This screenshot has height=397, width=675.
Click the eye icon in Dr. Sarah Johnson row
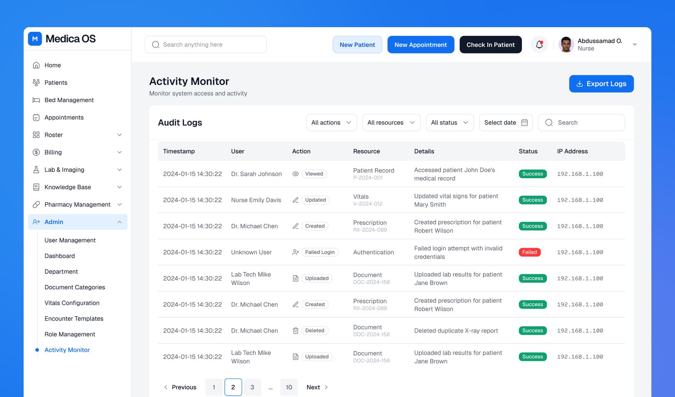(x=295, y=174)
